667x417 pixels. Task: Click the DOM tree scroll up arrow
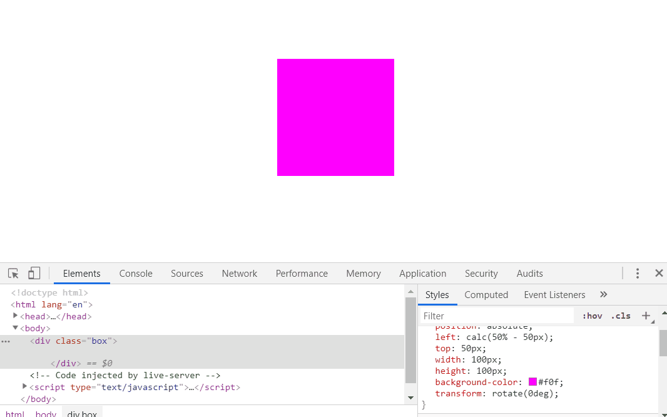pos(410,292)
